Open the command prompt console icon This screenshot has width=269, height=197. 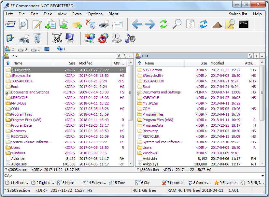click(244, 24)
